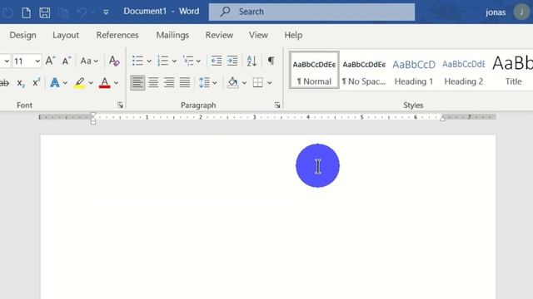Create a new blank document icon
The width and height of the screenshot is (533, 299).
click(x=26, y=12)
